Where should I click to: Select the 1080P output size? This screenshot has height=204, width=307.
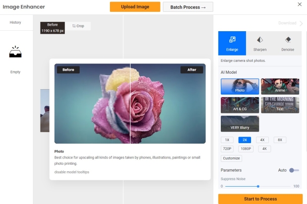[246, 149]
